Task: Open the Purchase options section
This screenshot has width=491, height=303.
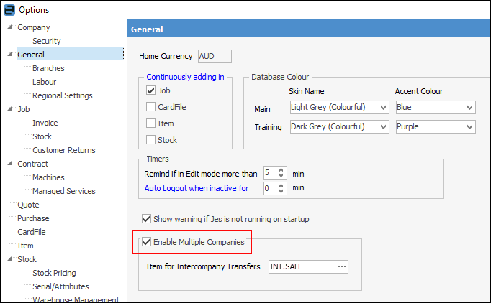Action: coord(33,218)
